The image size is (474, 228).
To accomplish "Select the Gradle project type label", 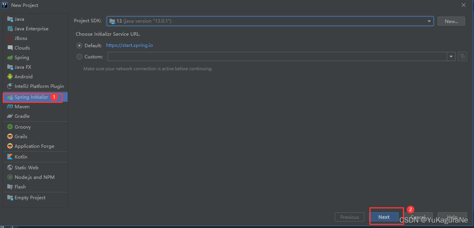I will [22, 116].
